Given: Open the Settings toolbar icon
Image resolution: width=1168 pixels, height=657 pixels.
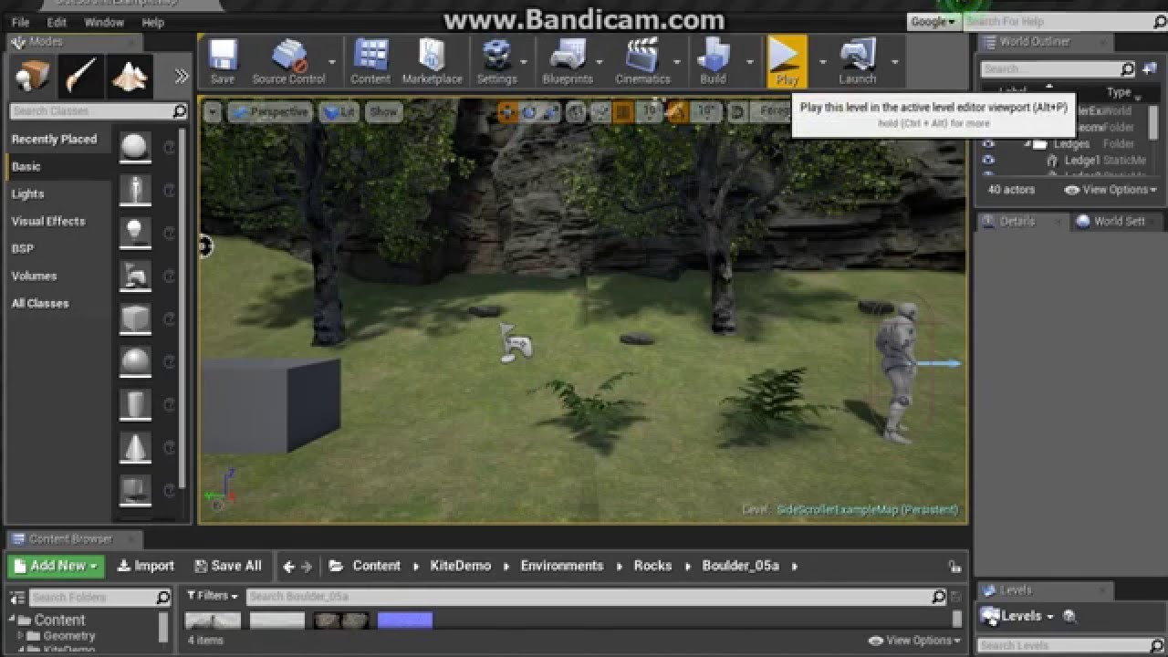Looking at the screenshot, I should pyautogui.click(x=496, y=61).
